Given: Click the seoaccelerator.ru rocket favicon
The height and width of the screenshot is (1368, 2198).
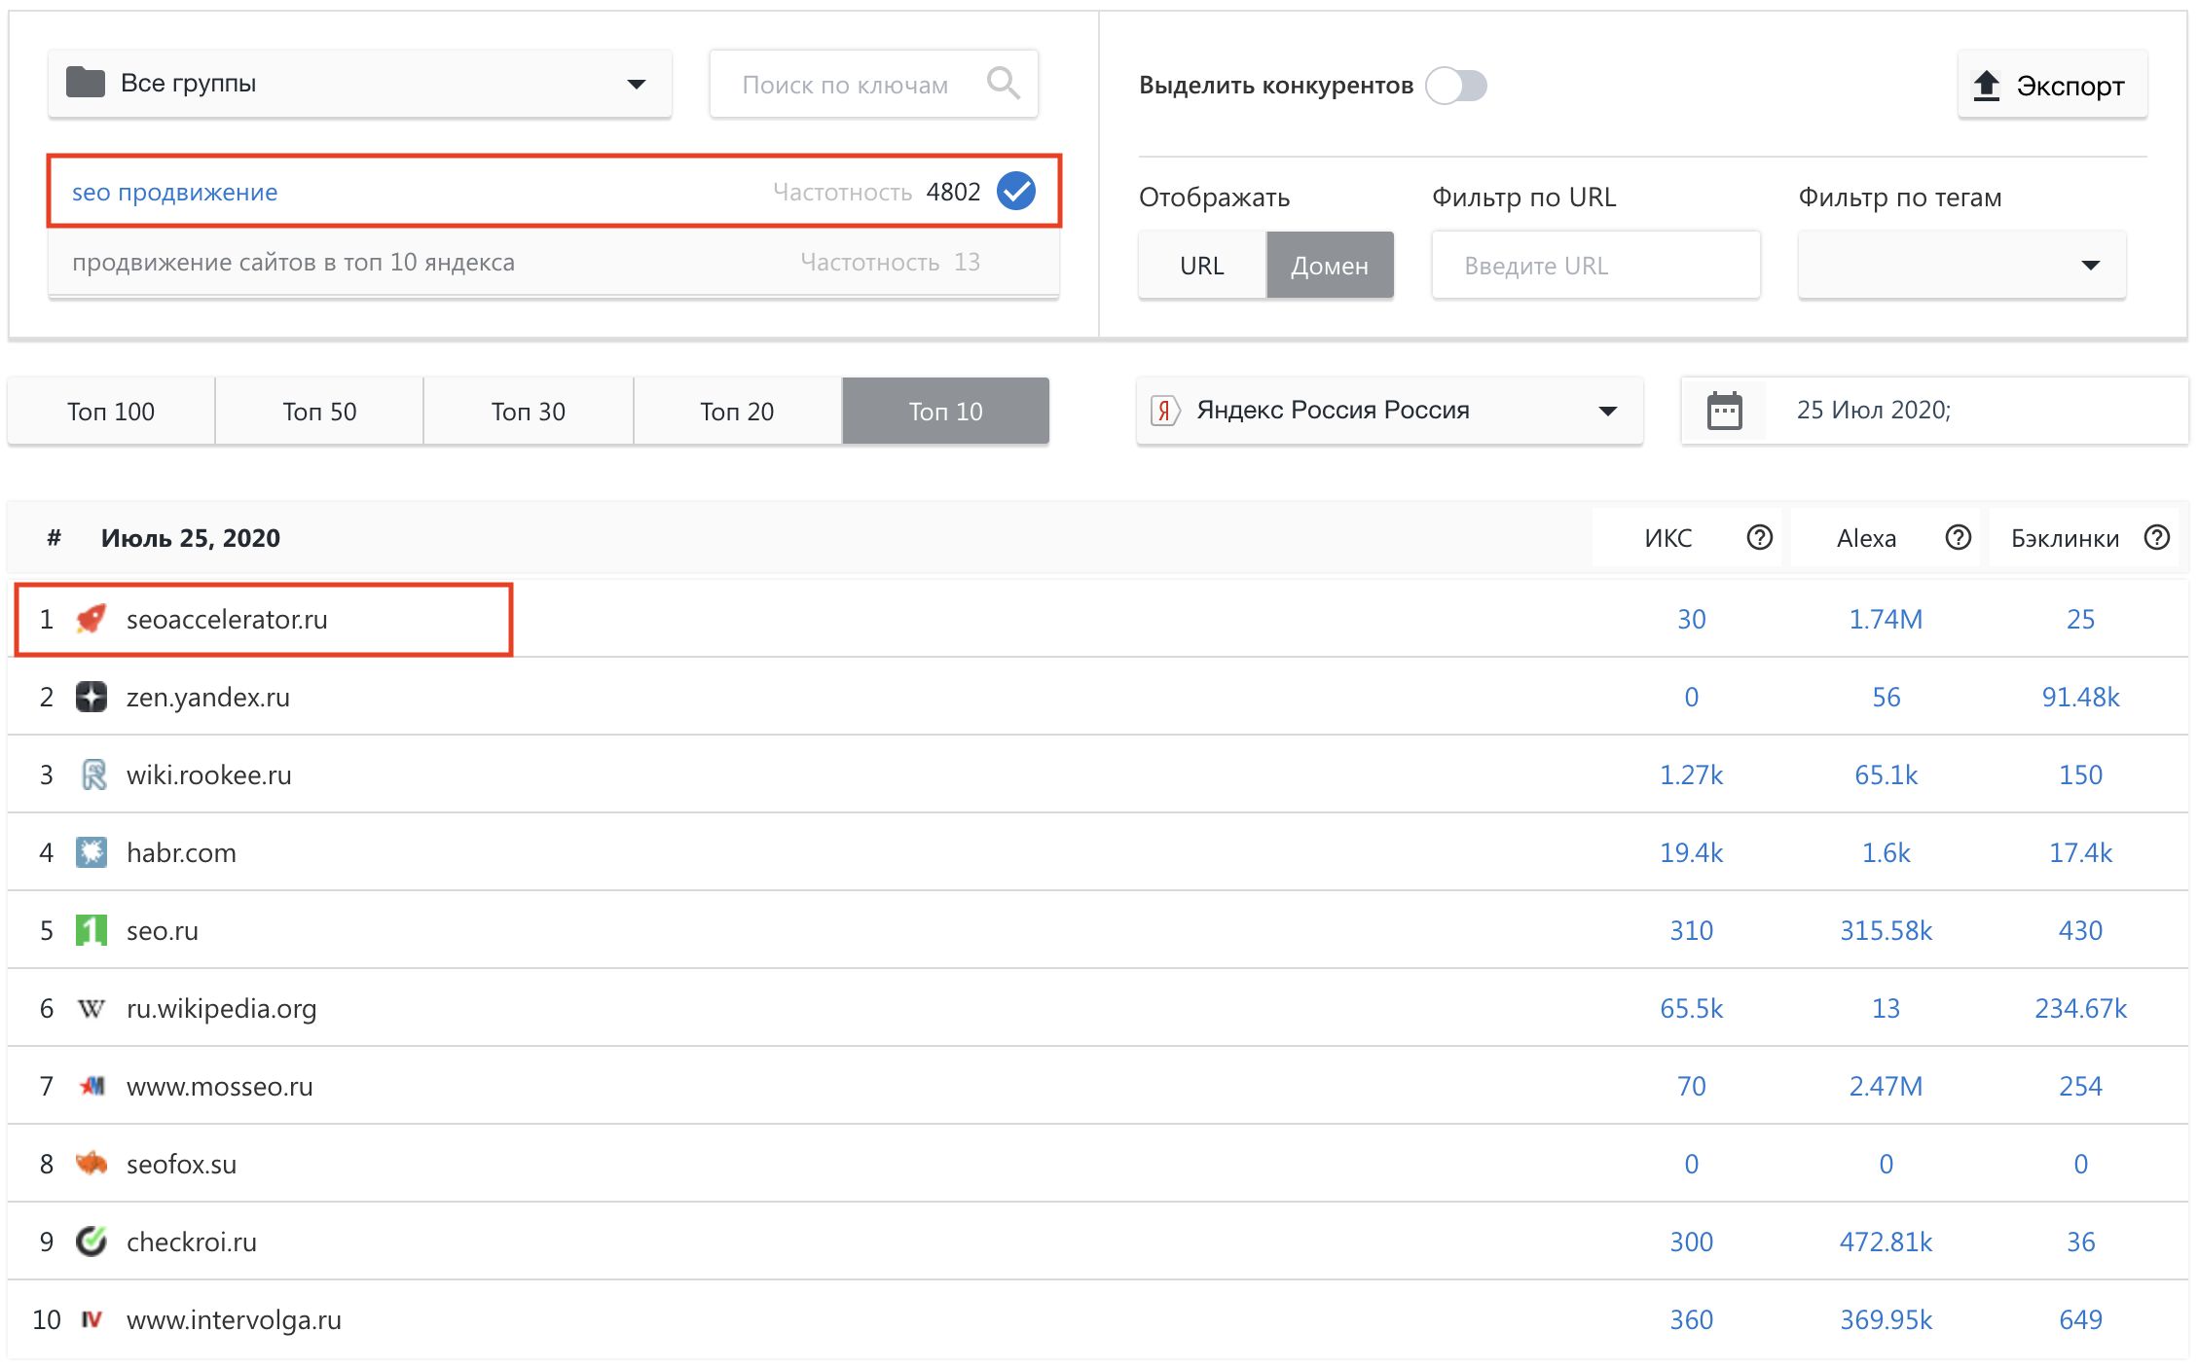Looking at the screenshot, I should (92, 619).
